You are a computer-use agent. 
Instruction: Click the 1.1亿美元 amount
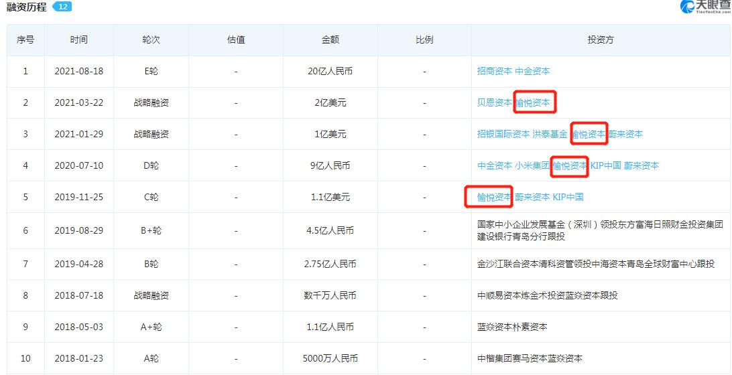(x=330, y=198)
